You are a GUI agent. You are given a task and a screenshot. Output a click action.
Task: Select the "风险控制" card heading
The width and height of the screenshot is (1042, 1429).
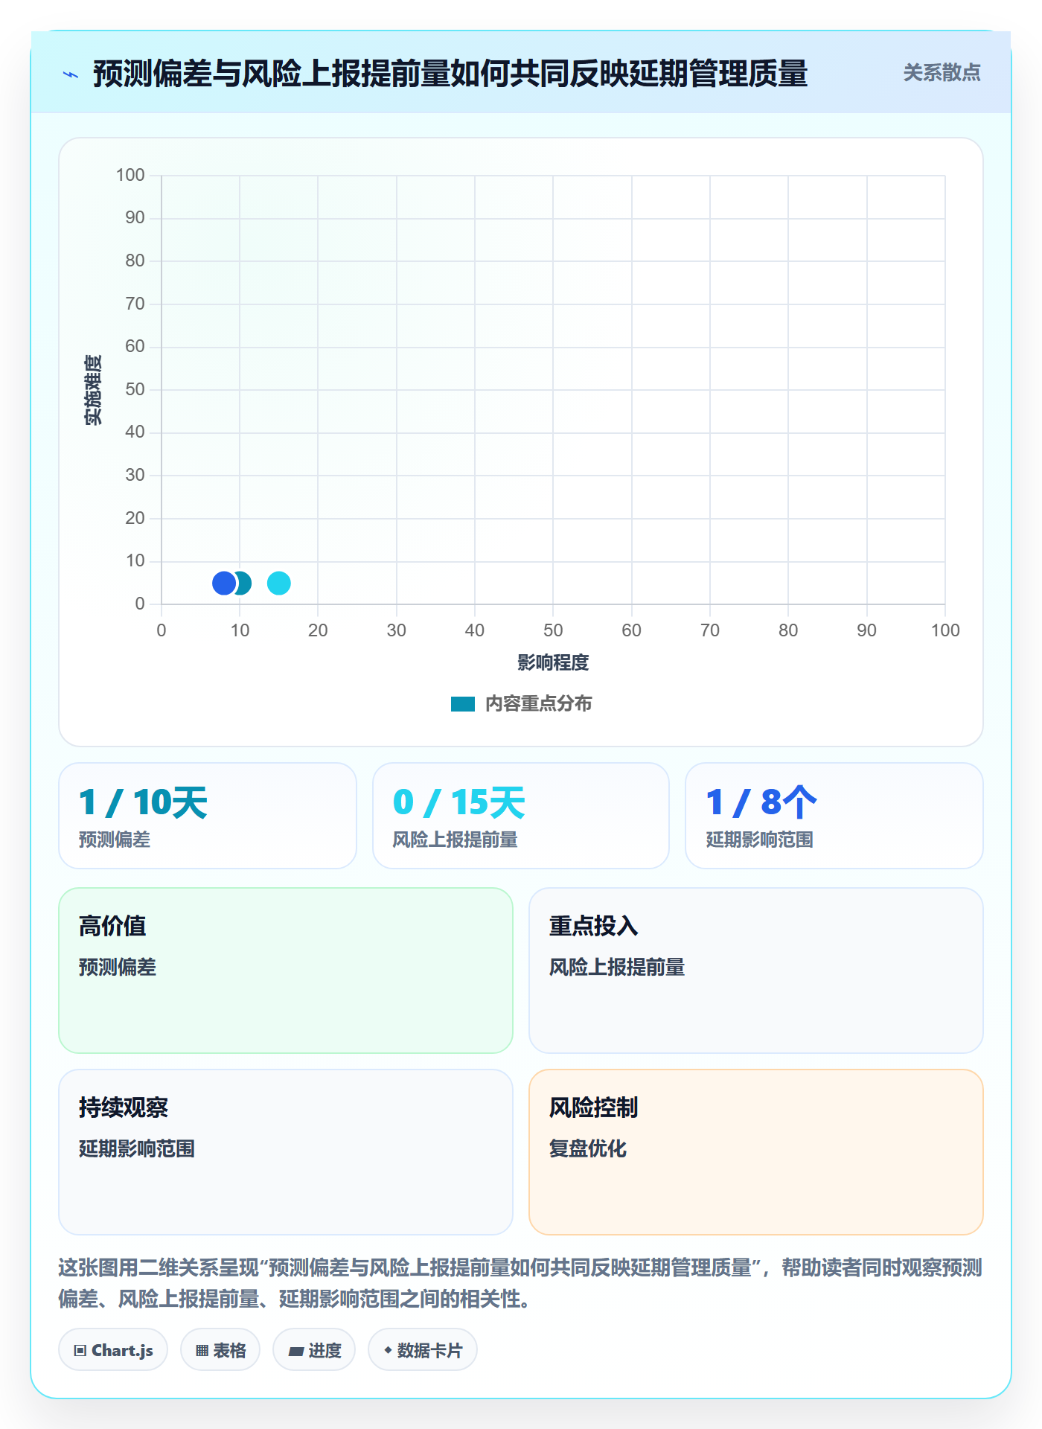pos(594,1108)
